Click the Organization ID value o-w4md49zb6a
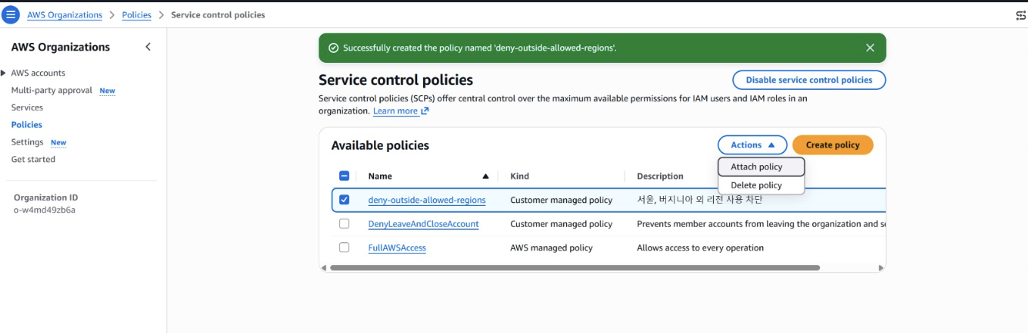This screenshot has height=333, width=1028. pos(45,210)
